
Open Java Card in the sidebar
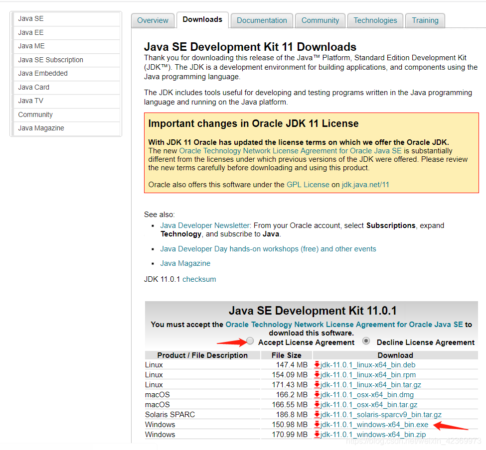pyautogui.click(x=66, y=87)
